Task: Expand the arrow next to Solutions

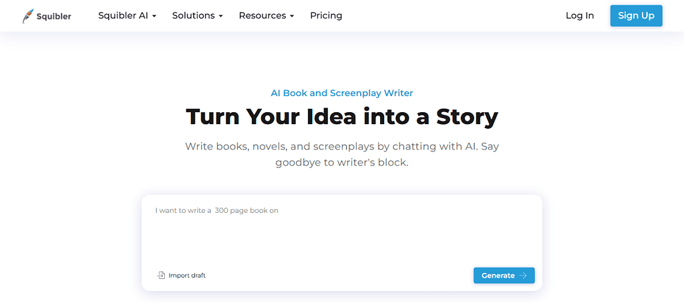Action: 221,16
